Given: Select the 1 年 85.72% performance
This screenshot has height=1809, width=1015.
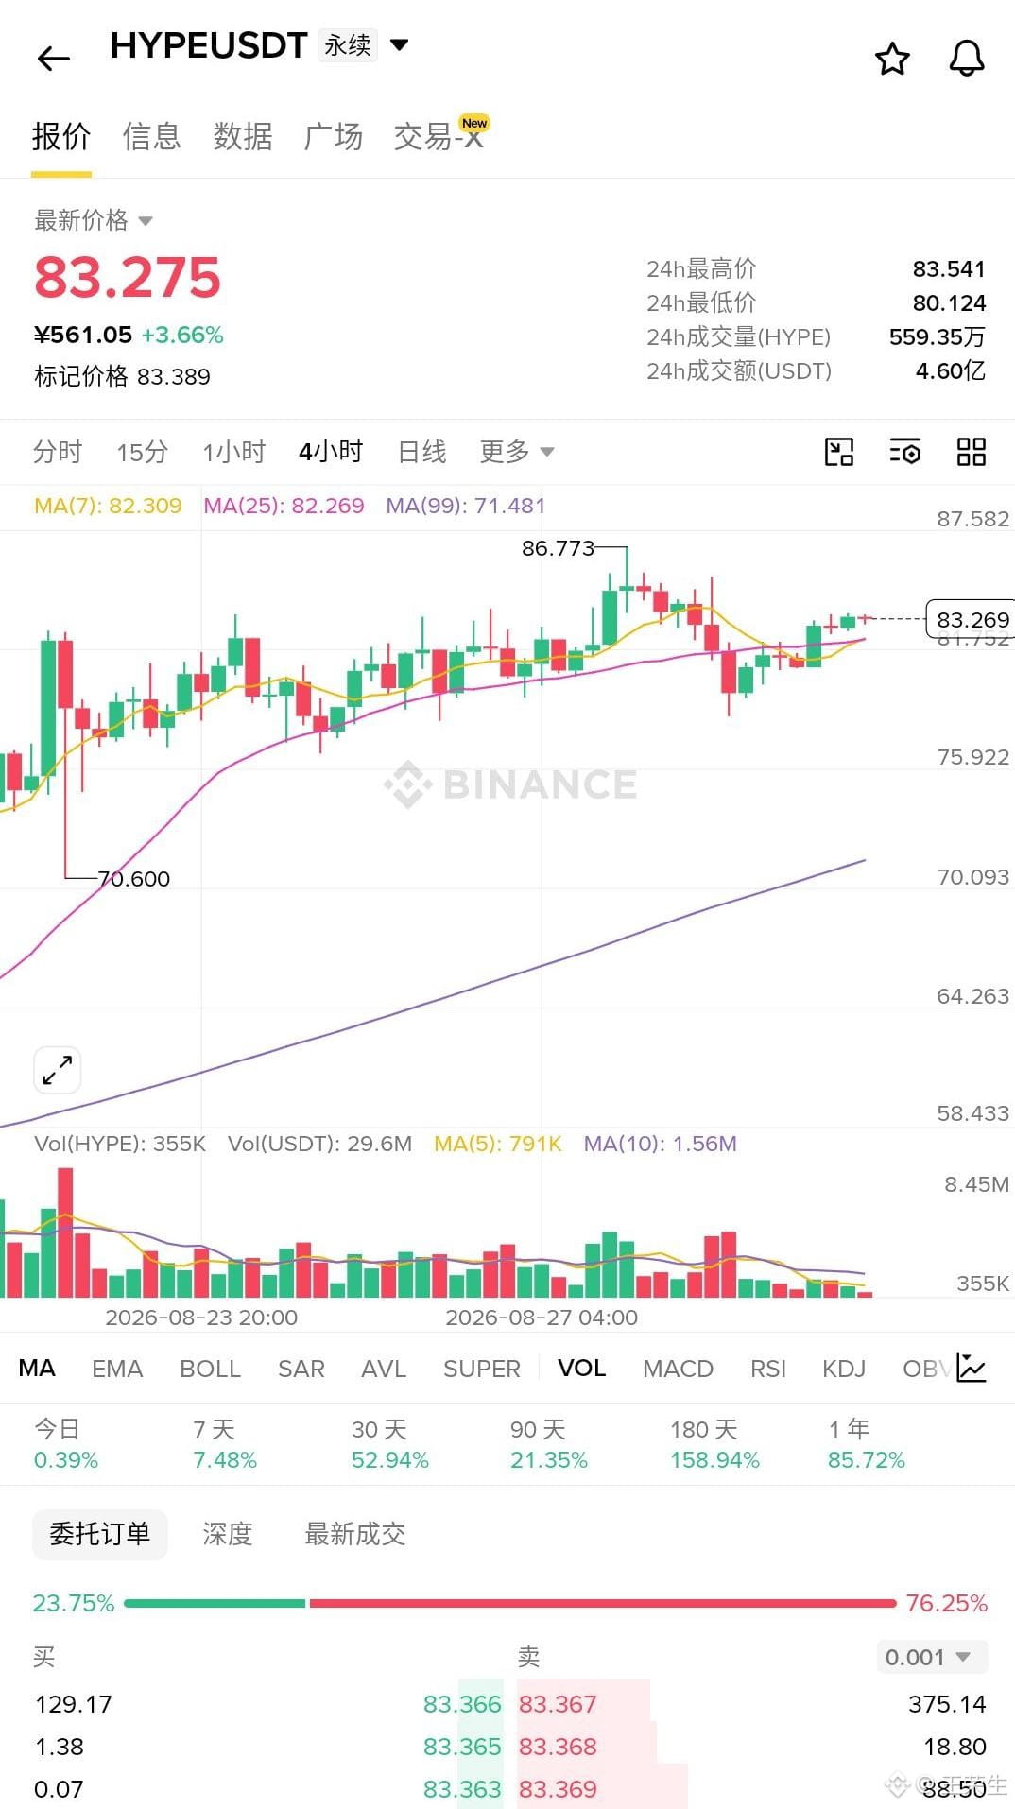Looking at the screenshot, I should point(867,1444).
